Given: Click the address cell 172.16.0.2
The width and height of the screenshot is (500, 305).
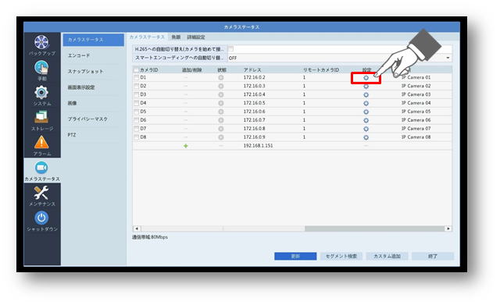Looking at the screenshot, I should [254, 78].
